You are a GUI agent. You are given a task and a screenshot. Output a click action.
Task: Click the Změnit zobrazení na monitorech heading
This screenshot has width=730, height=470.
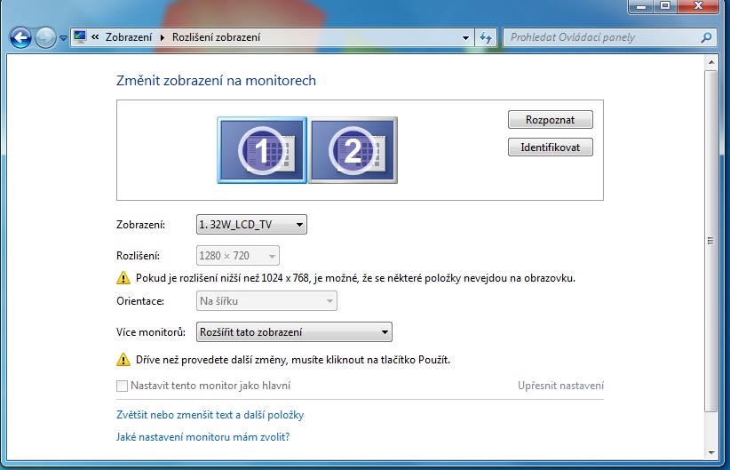216,81
